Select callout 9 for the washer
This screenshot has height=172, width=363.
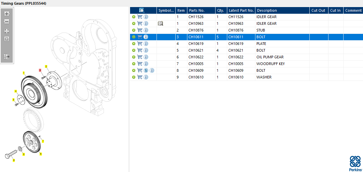pos(23,154)
